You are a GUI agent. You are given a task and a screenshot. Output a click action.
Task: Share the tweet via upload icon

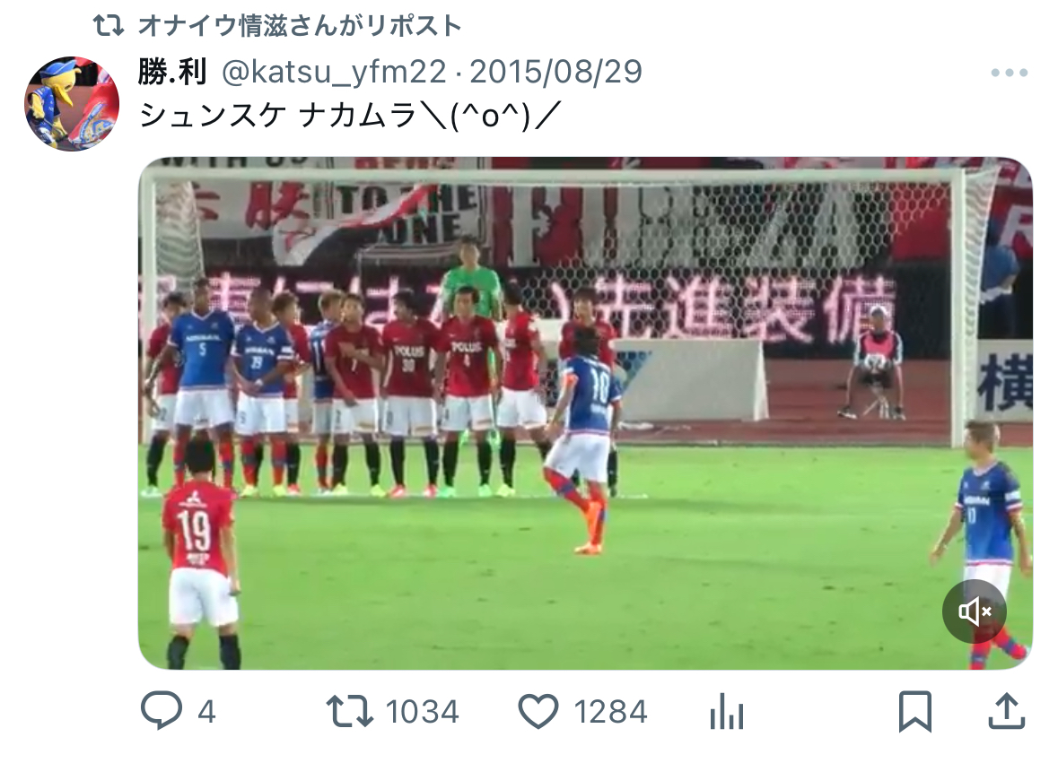(x=1007, y=710)
